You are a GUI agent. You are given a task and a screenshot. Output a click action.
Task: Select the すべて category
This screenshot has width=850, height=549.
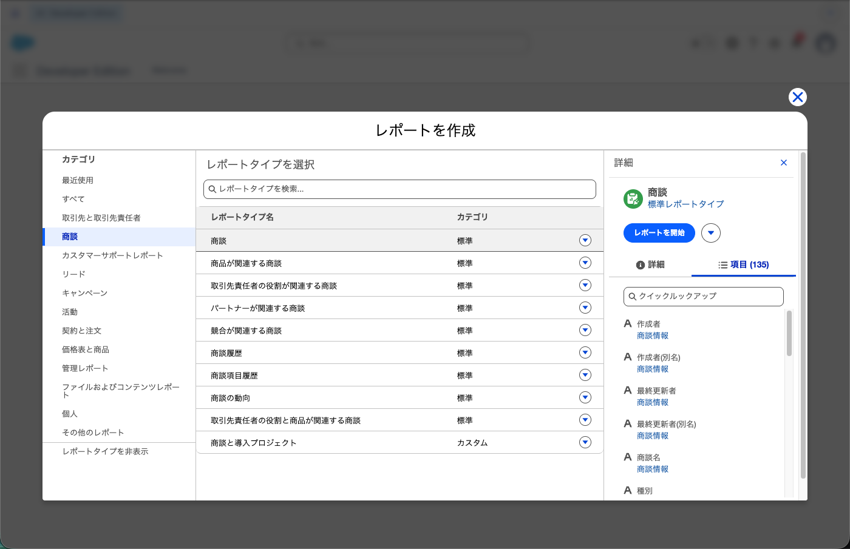[x=119, y=199]
